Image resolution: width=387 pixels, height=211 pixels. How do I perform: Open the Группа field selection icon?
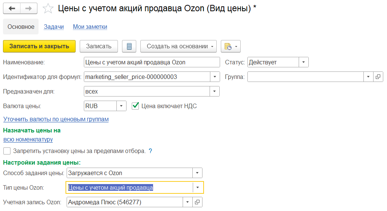tap(378, 77)
